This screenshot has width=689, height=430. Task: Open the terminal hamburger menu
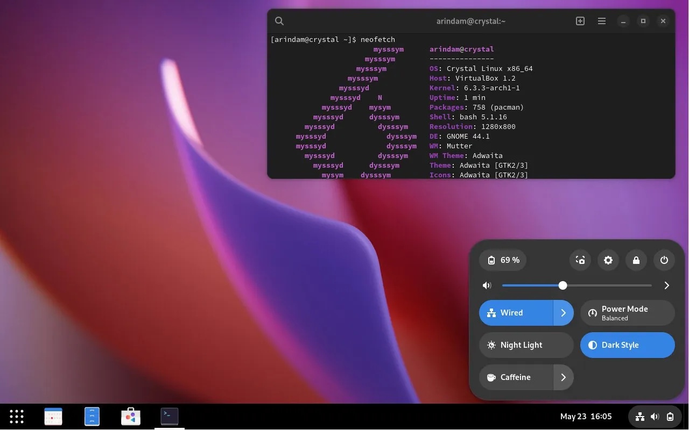pos(601,21)
